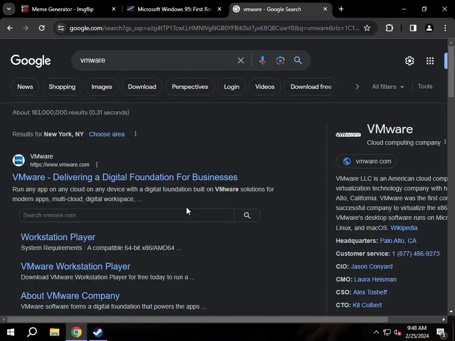Image resolution: width=455 pixels, height=341 pixels.
Task: Open the VMware Workstation Player sitelink
Action: [76, 266]
